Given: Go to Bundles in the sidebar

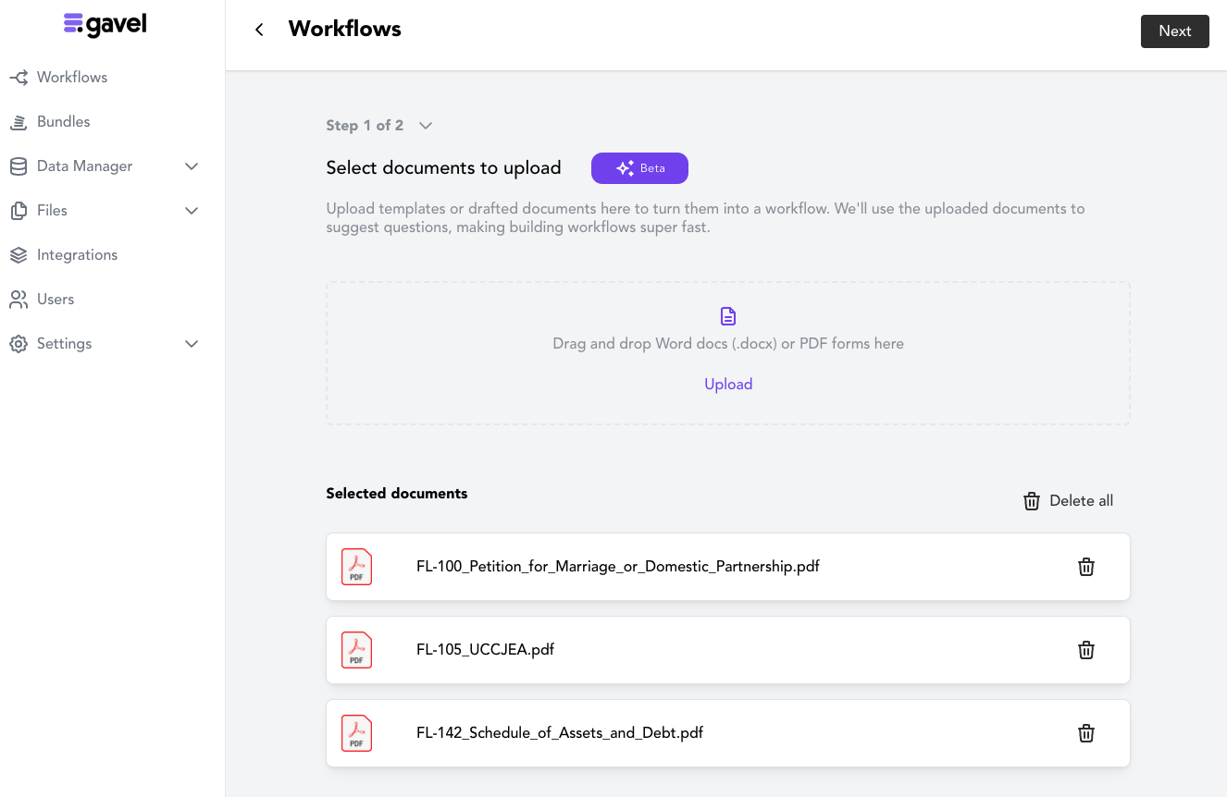Looking at the screenshot, I should (x=63, y=122).
